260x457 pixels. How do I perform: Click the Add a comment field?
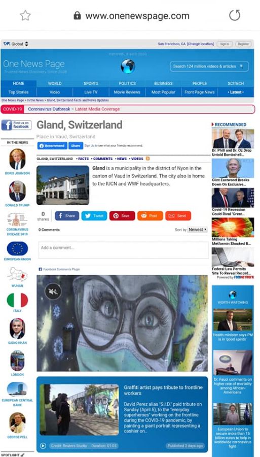click(x=123, y=250)
